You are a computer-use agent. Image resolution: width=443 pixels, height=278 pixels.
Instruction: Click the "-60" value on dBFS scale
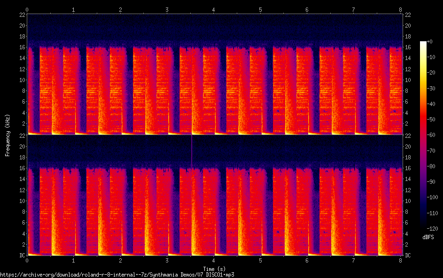click(x=431, y=135)
